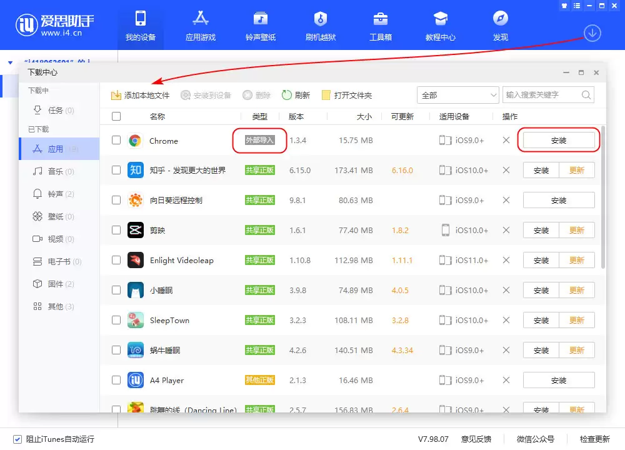This screenshot has height=450, width=625.
Task: Check the 剪映 row checkbox
Action: [x=116, y=231]
